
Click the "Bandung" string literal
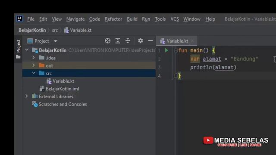coord(245,59)
